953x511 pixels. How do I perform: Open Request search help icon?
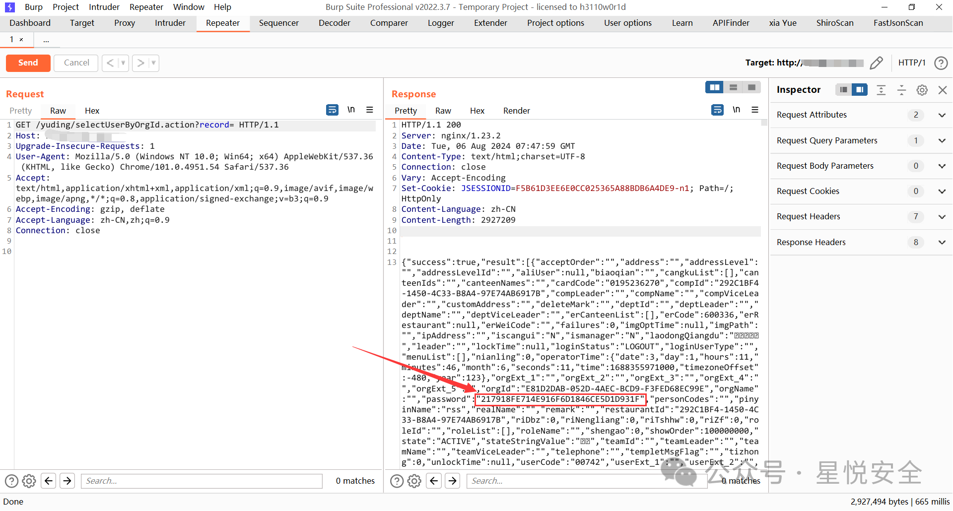pyautogui.click(x=11, y=481)
